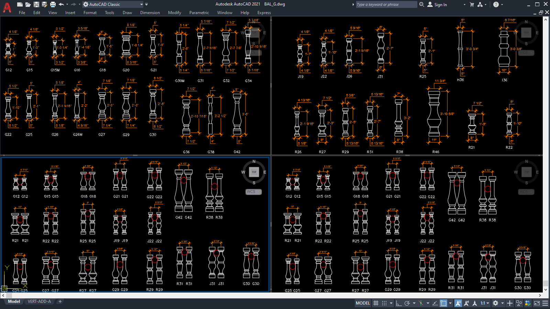Click the Graphics Performance status icon
550x309 pixels.
tap(528, 303)
